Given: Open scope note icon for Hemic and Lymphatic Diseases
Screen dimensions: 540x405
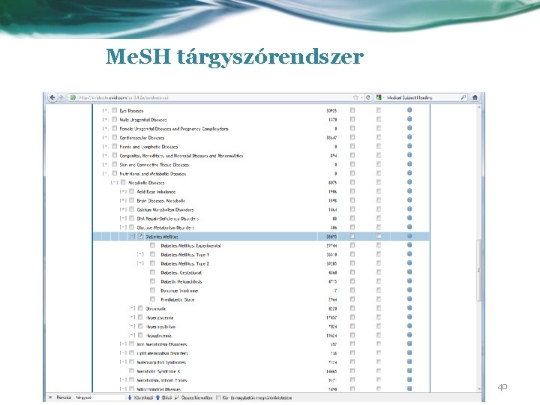Looking at the screenshot, I should [409, 146].
